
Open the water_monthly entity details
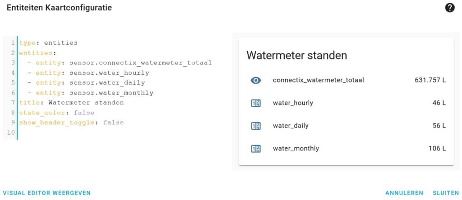coord(346,149)
